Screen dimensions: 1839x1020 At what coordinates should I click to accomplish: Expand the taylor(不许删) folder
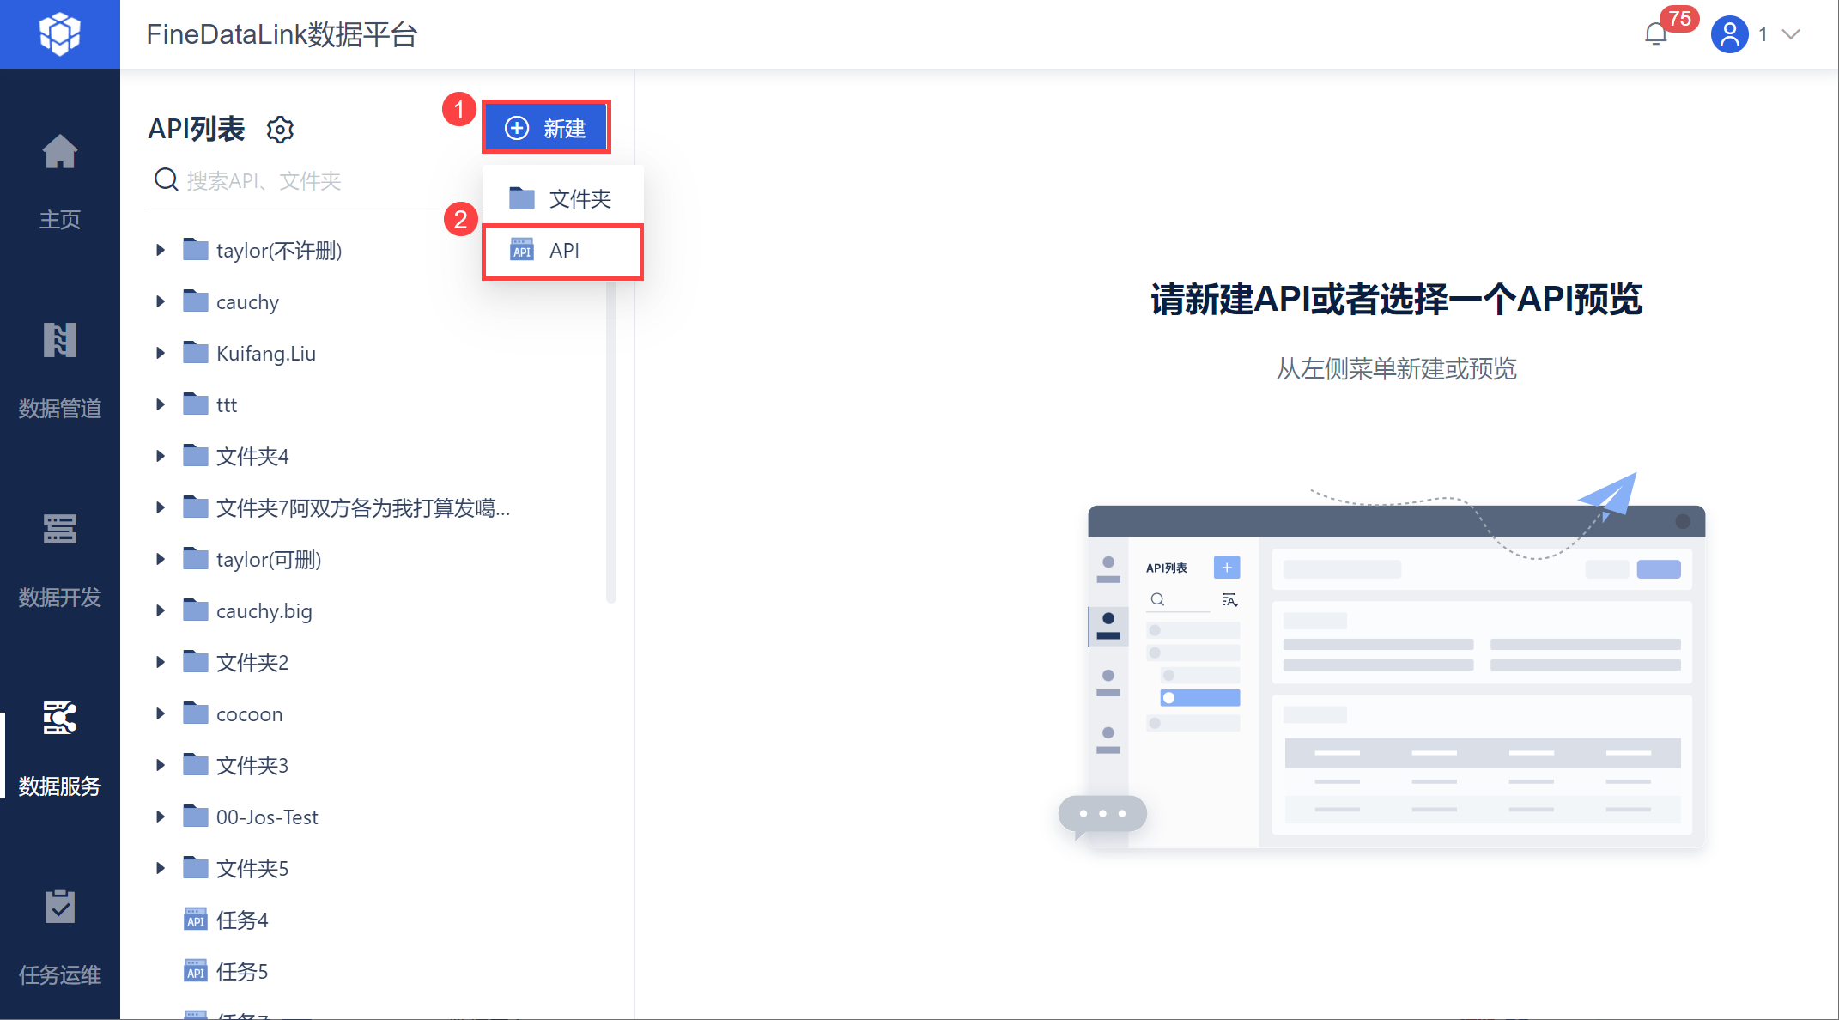tap(160, 250)
